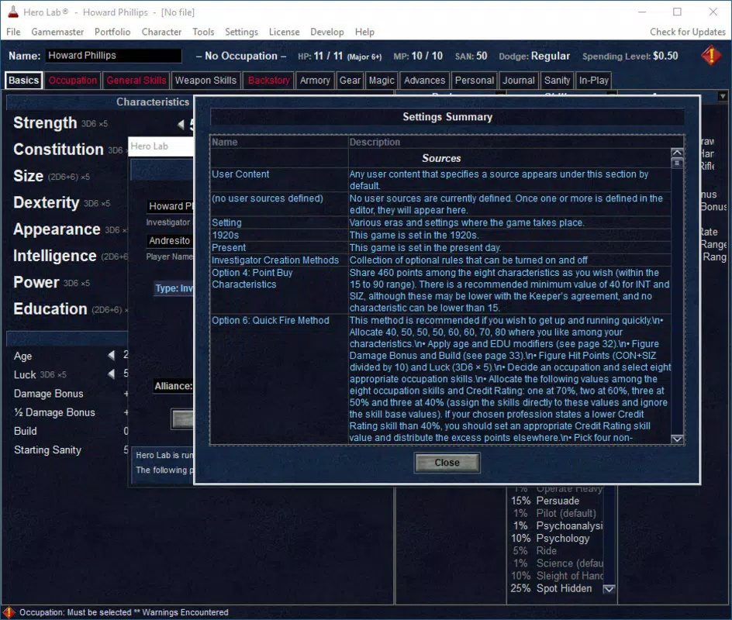This screenshot has height=620, width=732.
Task: Click the Hero Lab app icon in title bar
Action: (x=13, y=12)
